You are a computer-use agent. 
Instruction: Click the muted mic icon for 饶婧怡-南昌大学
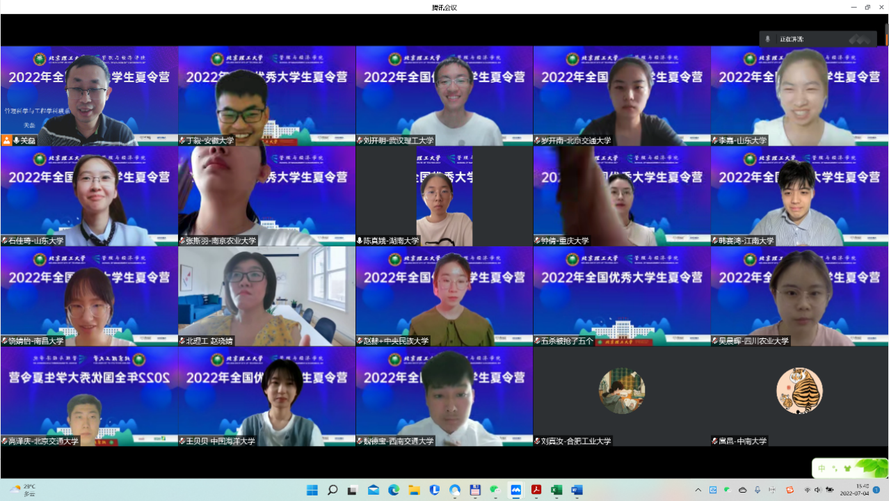(5, 341)
